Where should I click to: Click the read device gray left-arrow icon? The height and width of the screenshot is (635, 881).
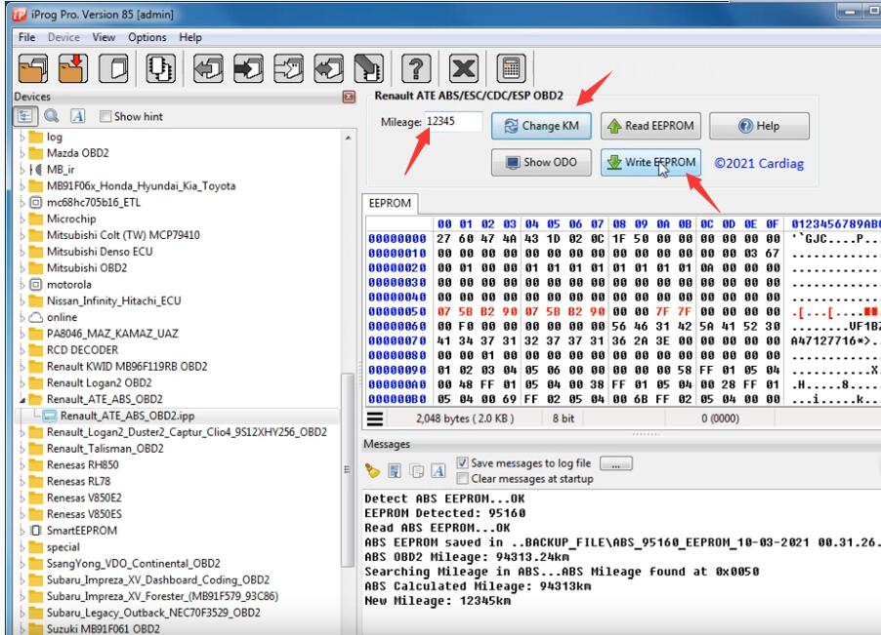(208, 68)
